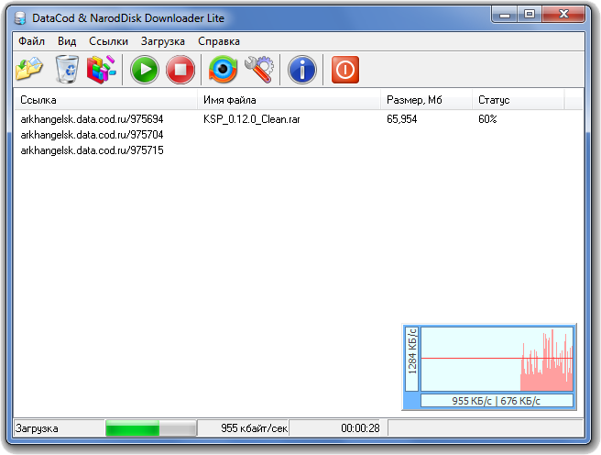The image size is (601, 455).
Task: Sort by Размер, Мб column header
Action: tap(426, 100)
